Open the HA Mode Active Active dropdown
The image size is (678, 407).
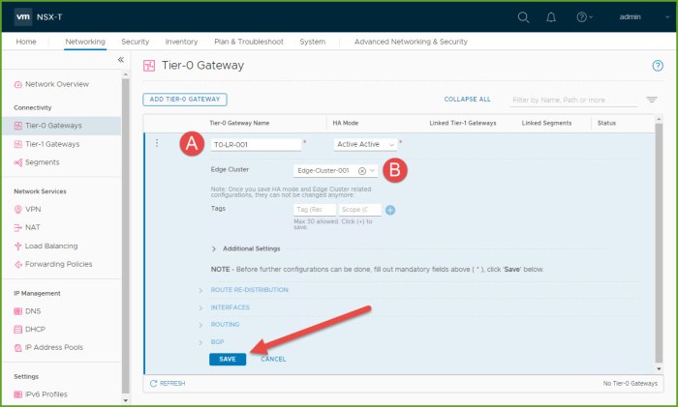point(364,144)
